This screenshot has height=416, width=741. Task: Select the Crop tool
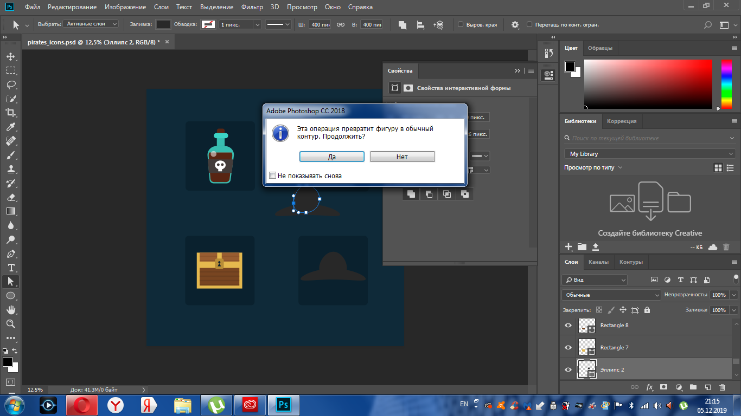coord(10,113)
